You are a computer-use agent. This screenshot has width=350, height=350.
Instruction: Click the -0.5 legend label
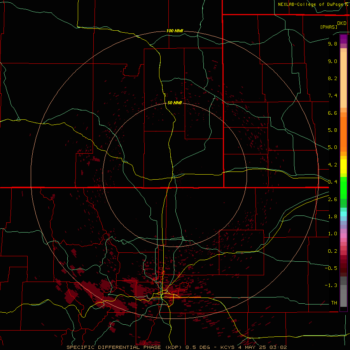(x=331, y=268)
